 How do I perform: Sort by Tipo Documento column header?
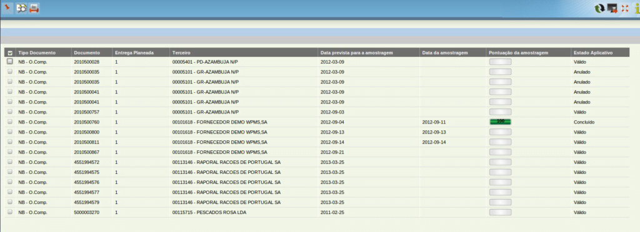coord(37,53)
